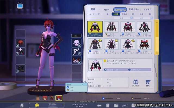174x108 pixels.
Task: Select the 上半身 sub-category
Action: pyautogui.click(x=116, y=14)
